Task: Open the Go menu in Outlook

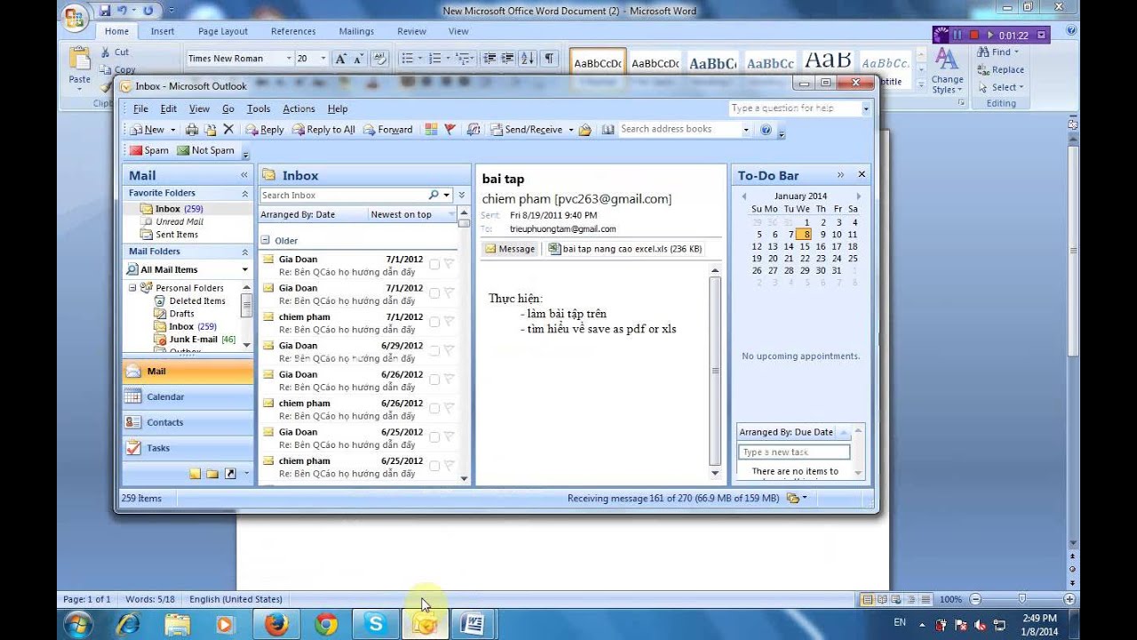Action: click(228, 108)
